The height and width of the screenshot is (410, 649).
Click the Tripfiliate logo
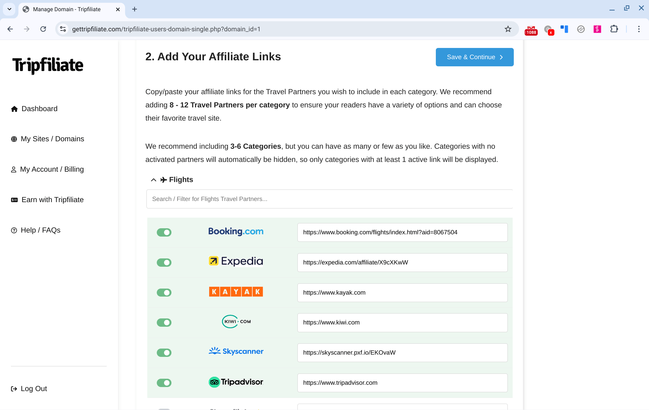click(48, 65)
